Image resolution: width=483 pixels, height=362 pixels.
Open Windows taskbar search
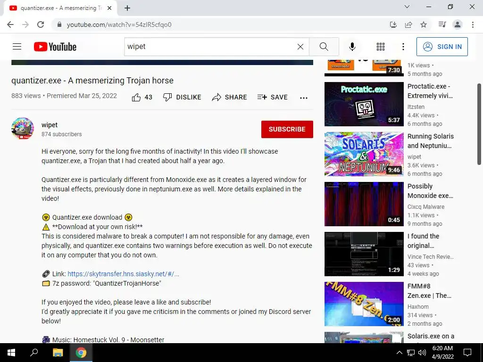(34, 353)
